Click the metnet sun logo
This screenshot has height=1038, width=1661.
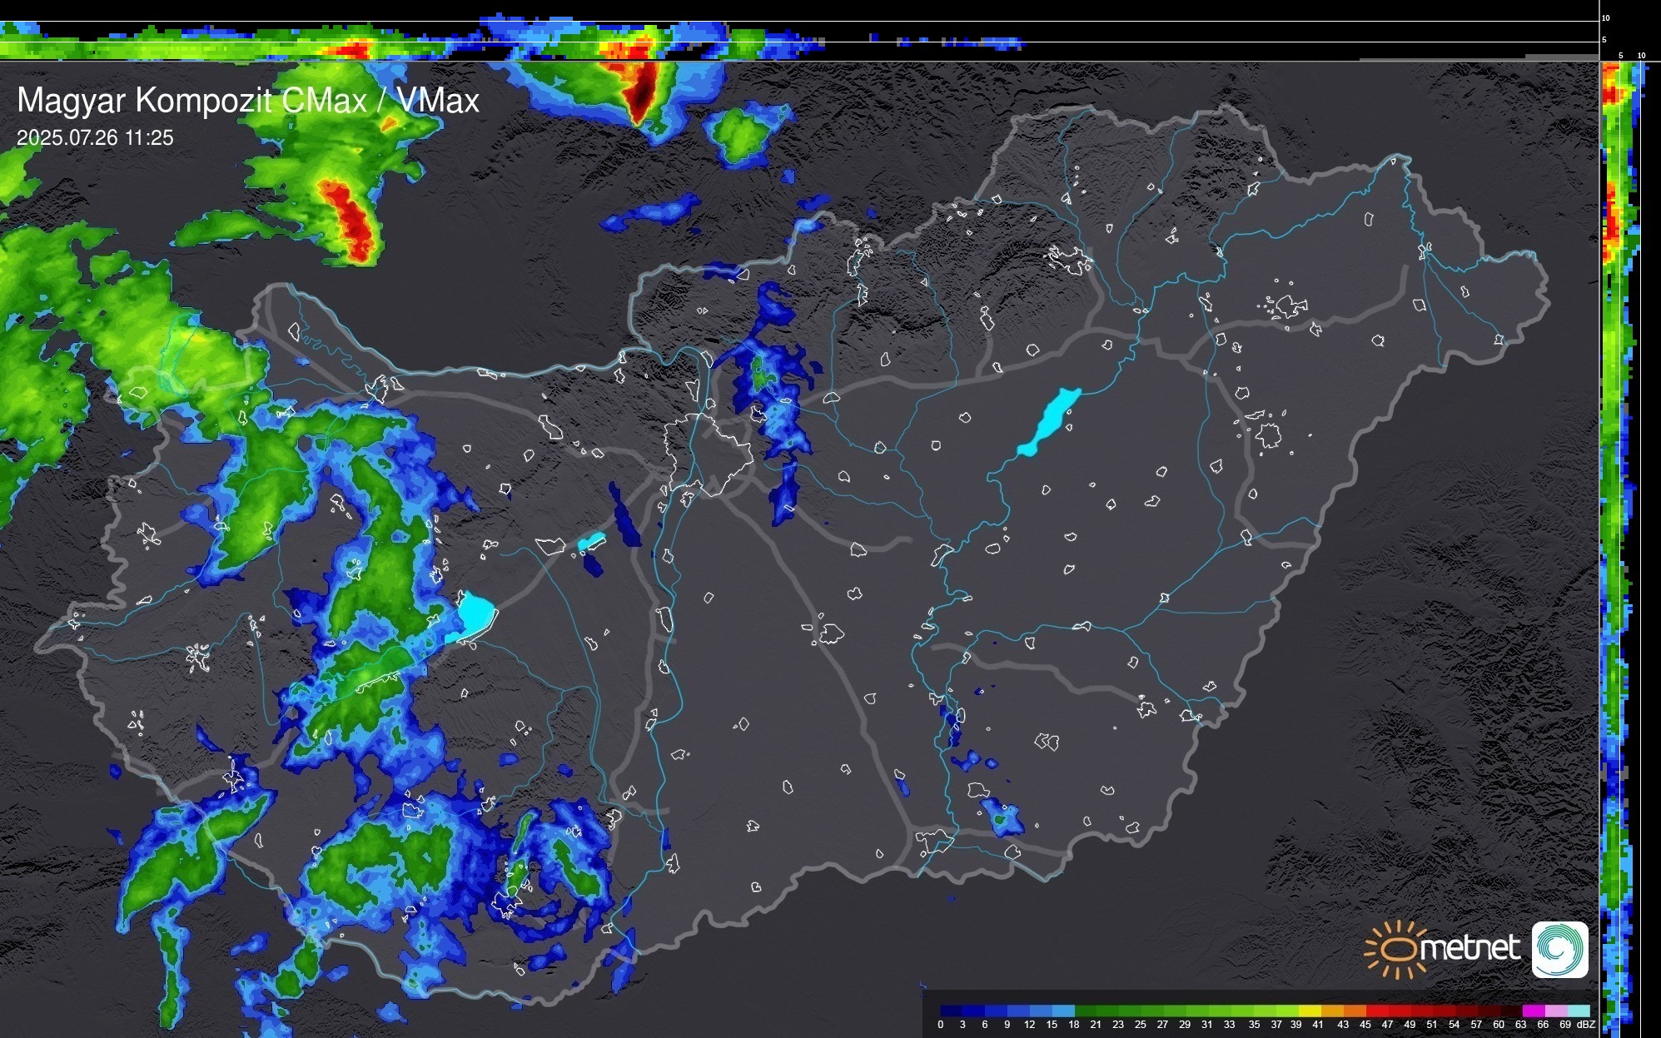pos(1397,949)
